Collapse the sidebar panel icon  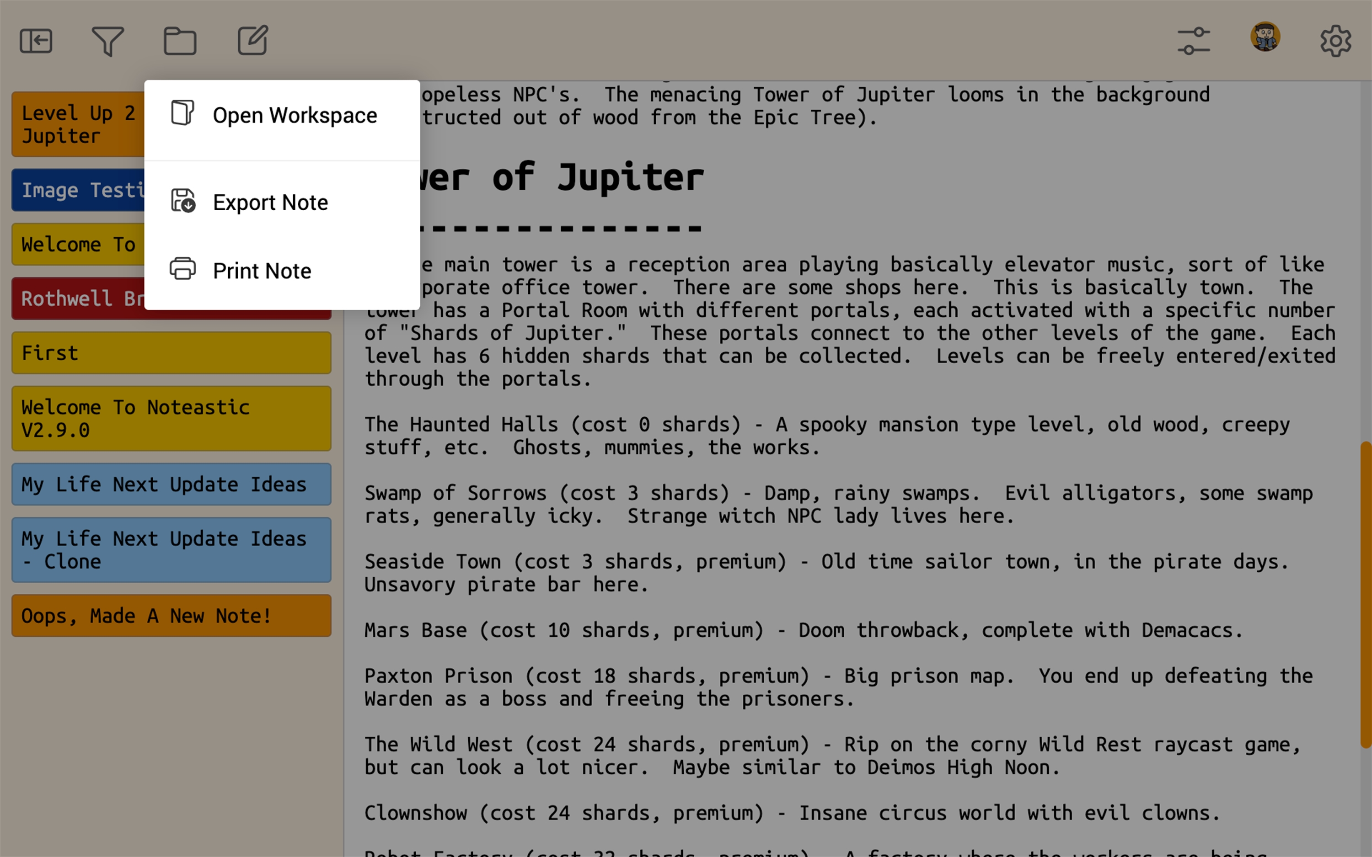coord(36,41)
